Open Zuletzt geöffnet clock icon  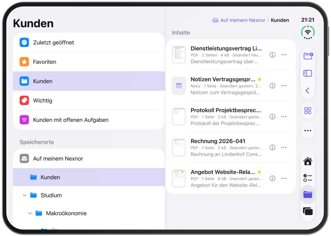tap(24, 42)
